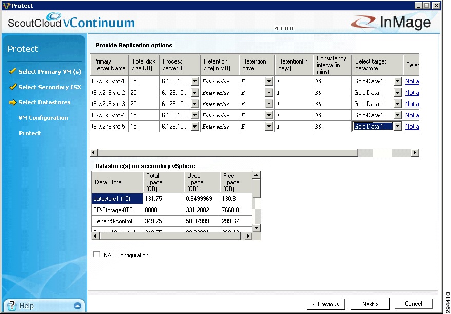Click datastore list scroll left arrow
This screenshot has height=314, width=451.
pyautogui.click(x=95, y=236)
